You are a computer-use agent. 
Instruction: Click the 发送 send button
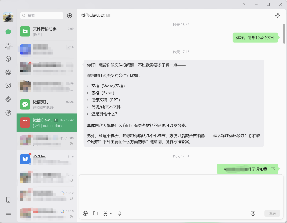click(x=272, y=213)
